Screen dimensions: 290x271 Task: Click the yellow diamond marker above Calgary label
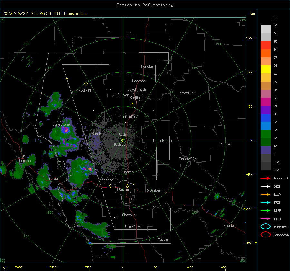(x=127, y=186)
